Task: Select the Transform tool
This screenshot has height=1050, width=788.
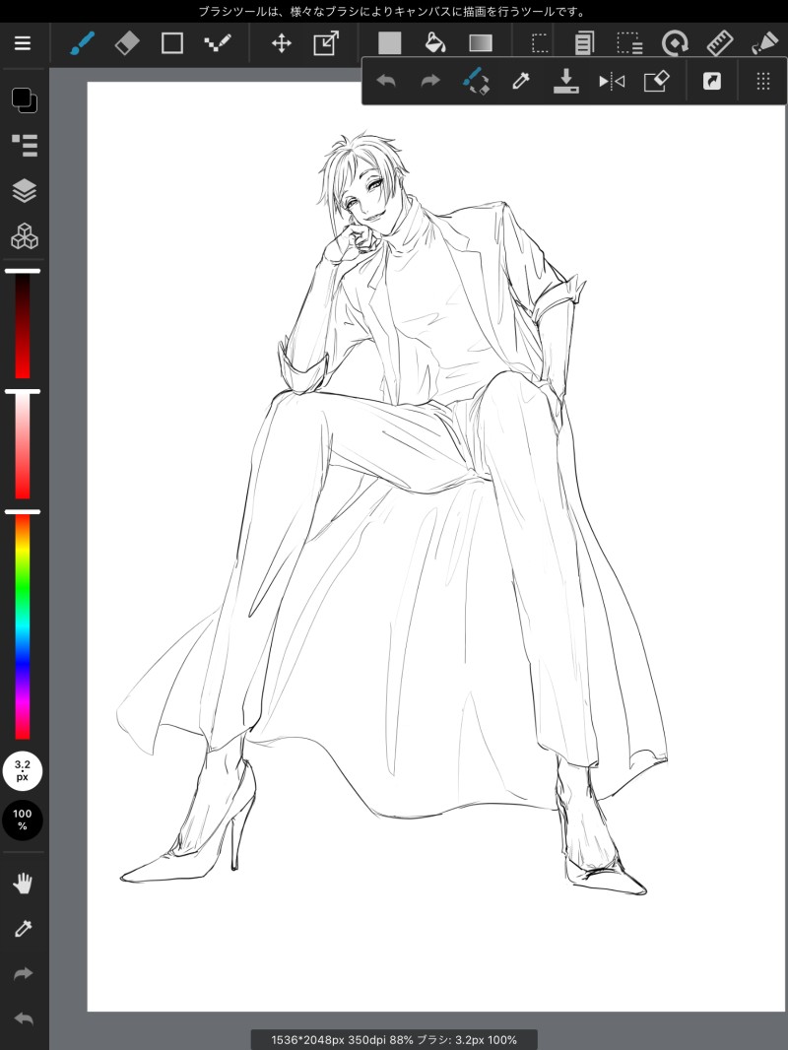Action: (x=326, y=43)
